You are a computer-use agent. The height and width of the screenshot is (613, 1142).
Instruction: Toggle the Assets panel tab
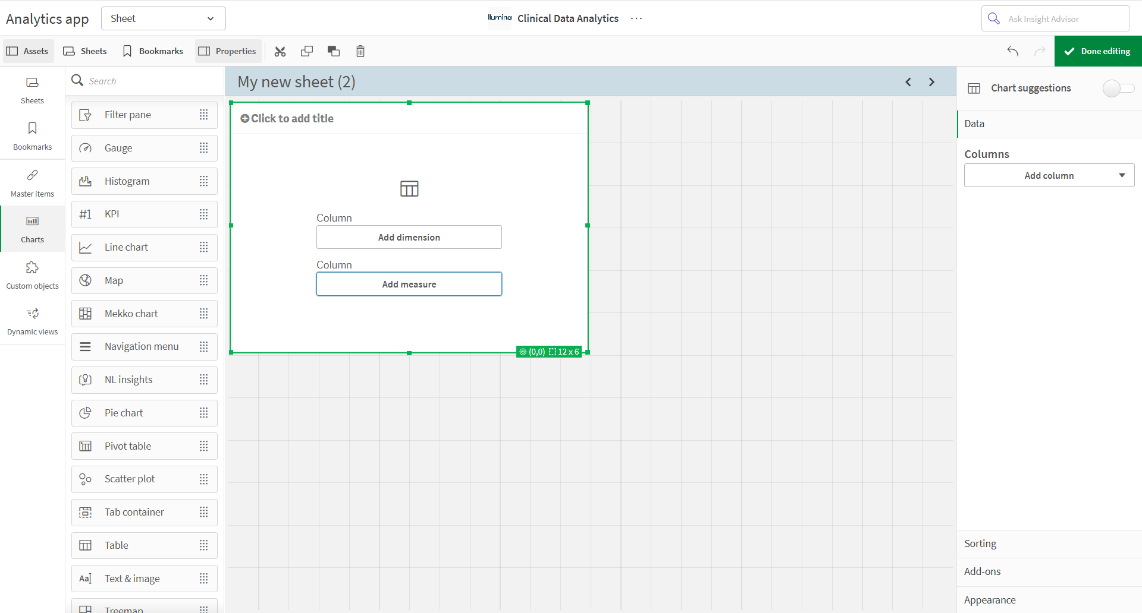point(27,51)
